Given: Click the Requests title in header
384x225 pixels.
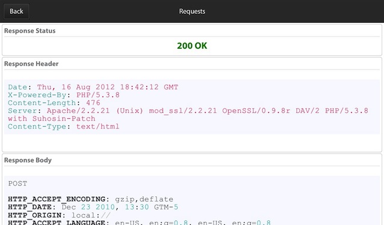Looking at the screenshot, I should pyautogui.click(x=192, y=11).
